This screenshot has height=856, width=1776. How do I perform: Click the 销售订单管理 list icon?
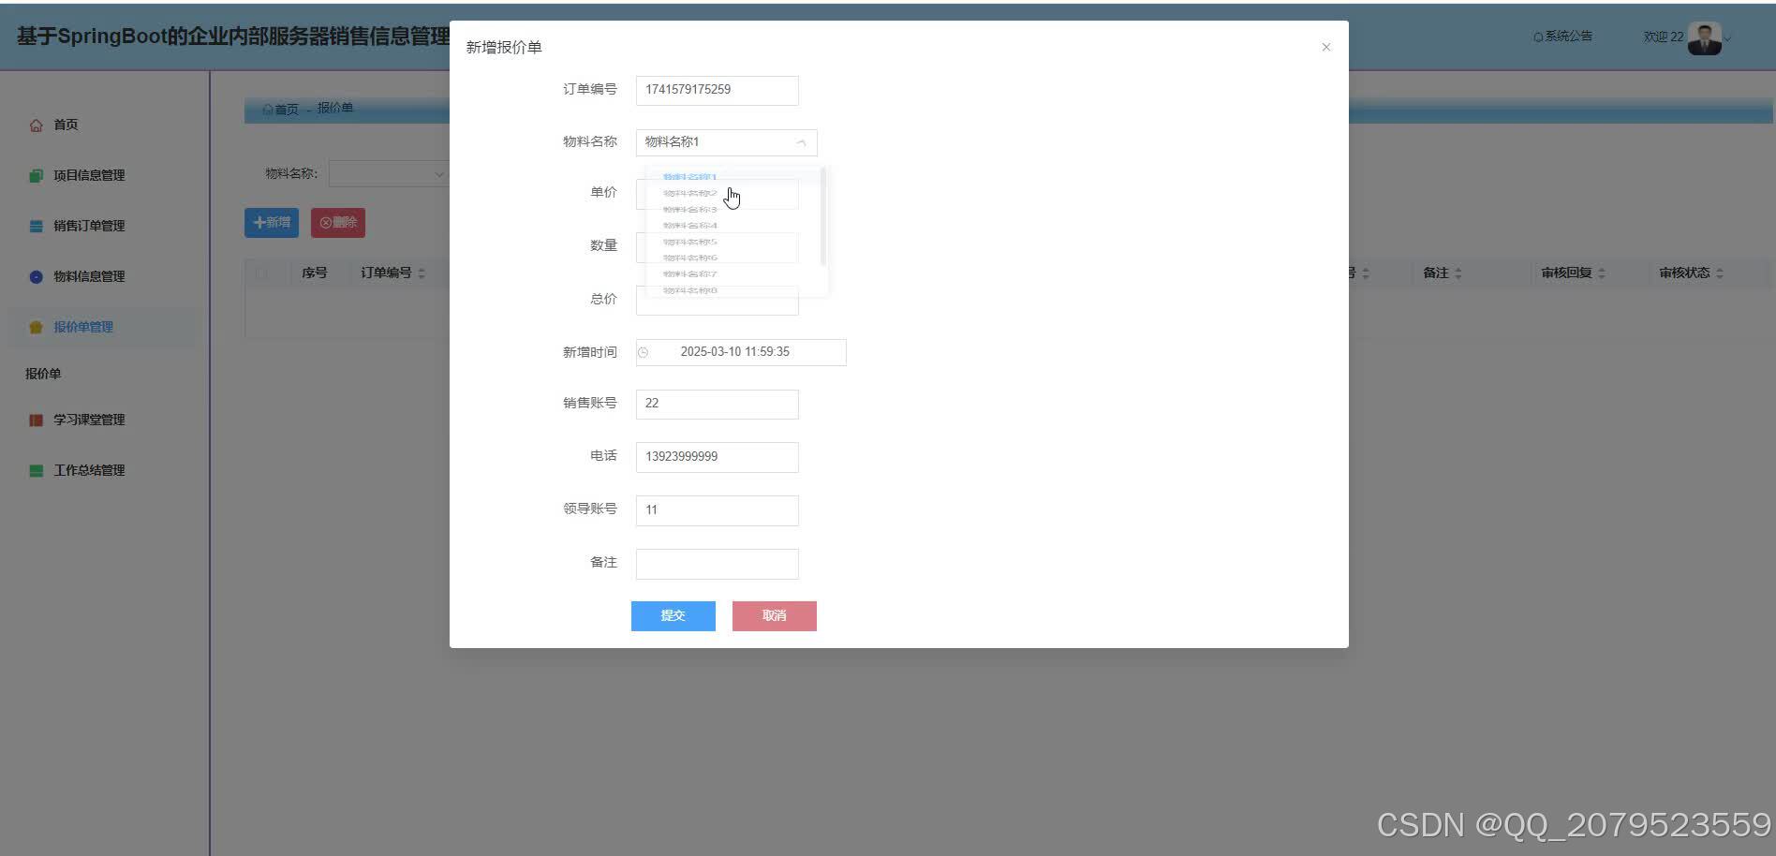point(36,227)
